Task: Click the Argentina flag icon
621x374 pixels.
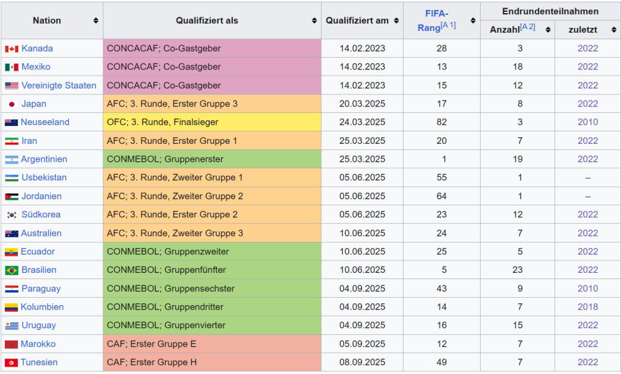Action: tap(11, 159)
